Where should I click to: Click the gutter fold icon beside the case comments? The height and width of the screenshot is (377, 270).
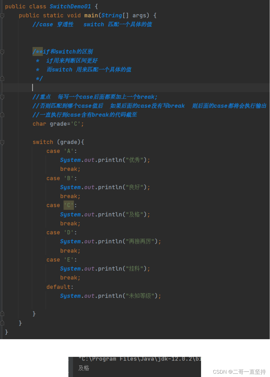tap(3, 96)
